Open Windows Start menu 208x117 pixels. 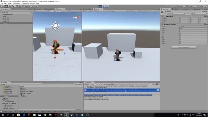point(3,115)
